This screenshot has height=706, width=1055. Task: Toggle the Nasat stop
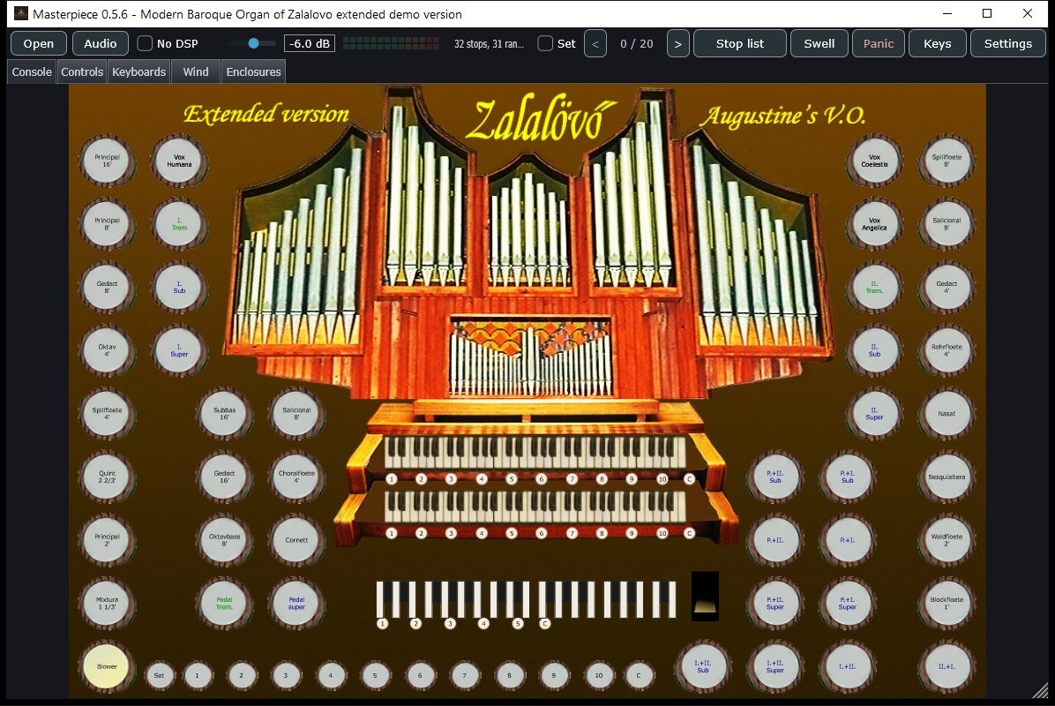pyautogui.click(x=947, y=414)
